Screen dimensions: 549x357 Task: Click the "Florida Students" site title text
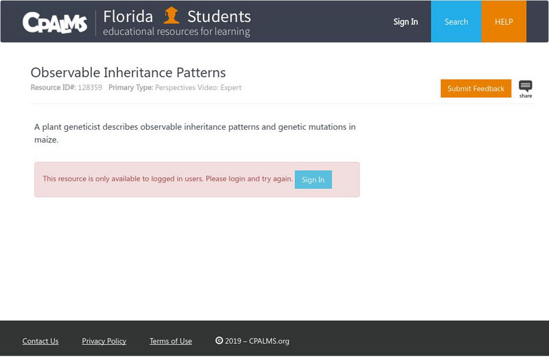177,16
